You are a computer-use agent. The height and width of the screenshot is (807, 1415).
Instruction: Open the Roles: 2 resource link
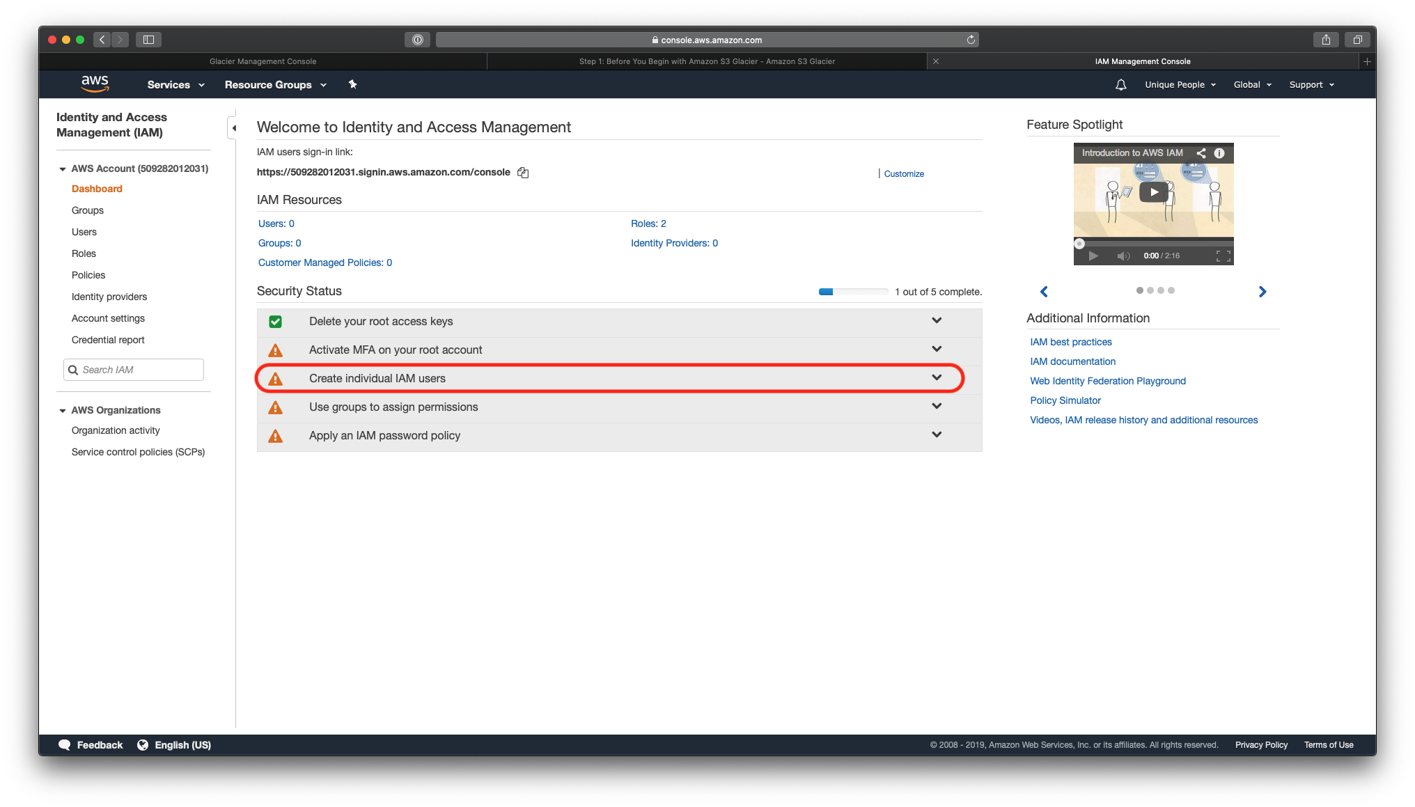648,224
